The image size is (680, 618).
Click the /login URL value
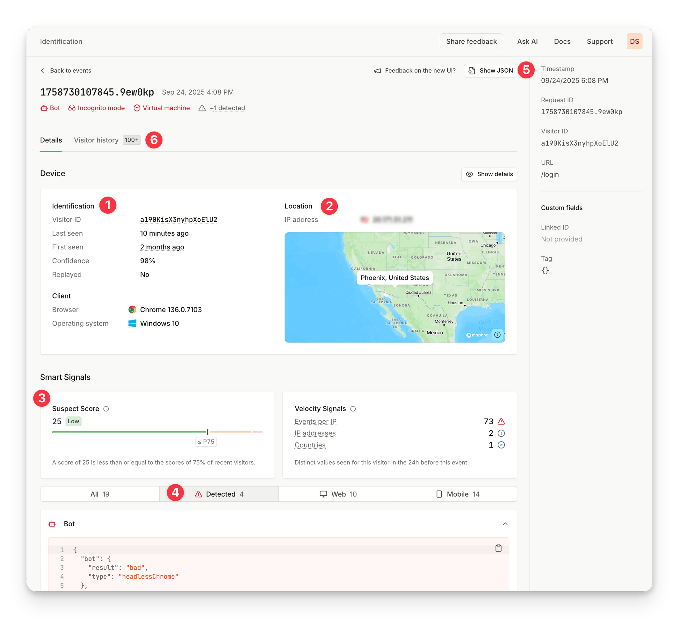(x=550, y=175)
